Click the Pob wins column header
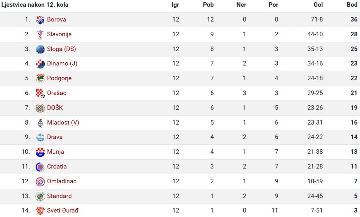The width and height of the screenshot is (360, 217). (x=208, y=5)
